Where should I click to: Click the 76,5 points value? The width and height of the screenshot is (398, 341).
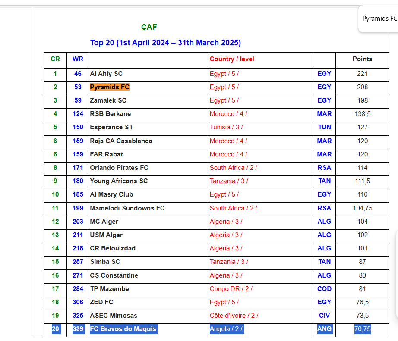click(363, 302)
